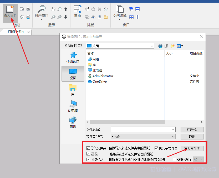
Task: Click the glasses icon in 排版 group
Action: (106, 9)
